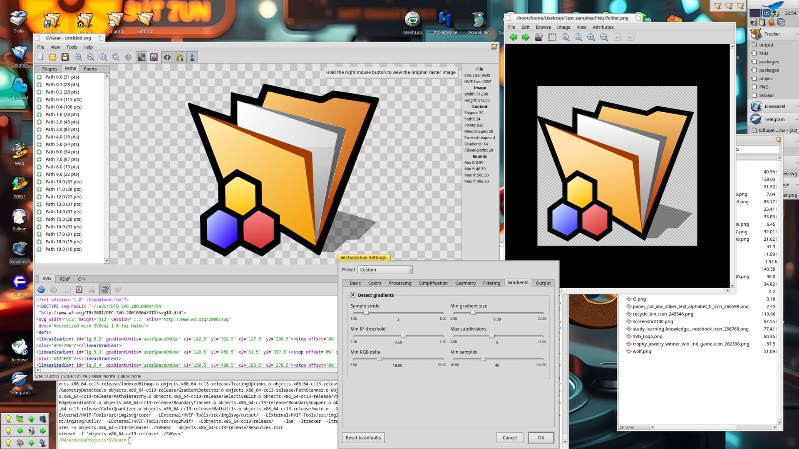Go to next image with green arrow
799x449 pixels.
click(x=526, y=37)
